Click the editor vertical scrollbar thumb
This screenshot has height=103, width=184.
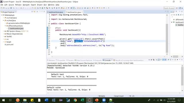click(x=167, y=38)
